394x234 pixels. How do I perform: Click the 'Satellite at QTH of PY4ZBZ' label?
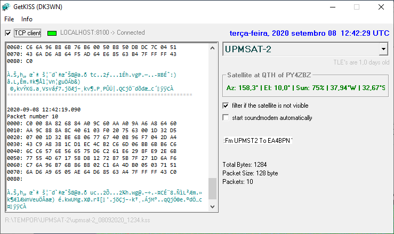tap(269, 75)
